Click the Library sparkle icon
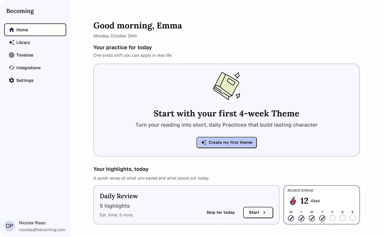The height and width of the screenshot is (237, 383). (x=12, y=43)
